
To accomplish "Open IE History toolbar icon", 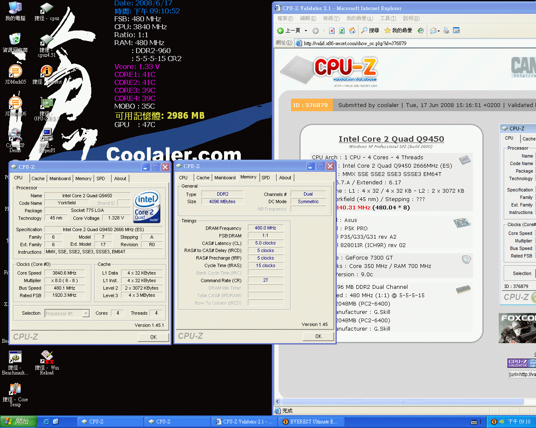I will pyautogui.click(x=420, y=31).
